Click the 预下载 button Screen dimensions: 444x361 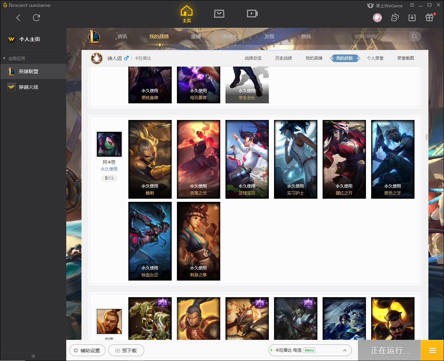click(x=126, y=350)
